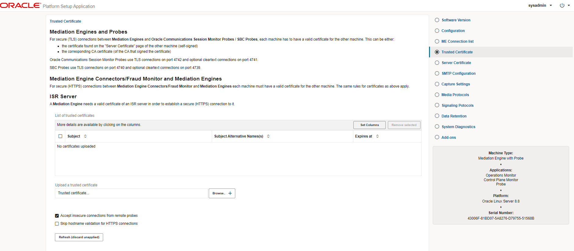This screenshot has height=251, width=574.
Task: Click the "Control Plane Monitor" application entry
Action: pyautogui.click(x=501, y=180)
